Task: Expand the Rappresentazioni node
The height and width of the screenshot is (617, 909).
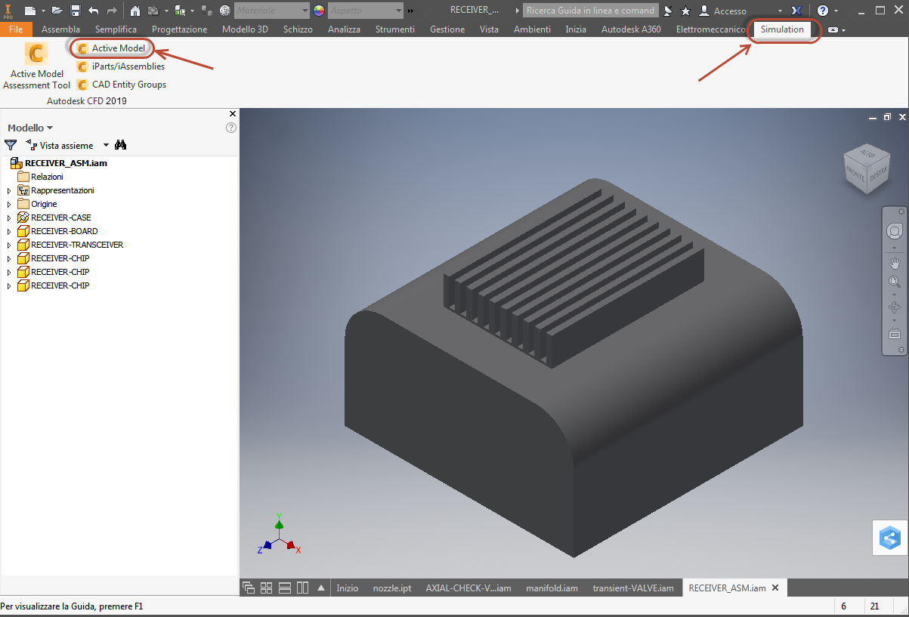Action: 9,190
